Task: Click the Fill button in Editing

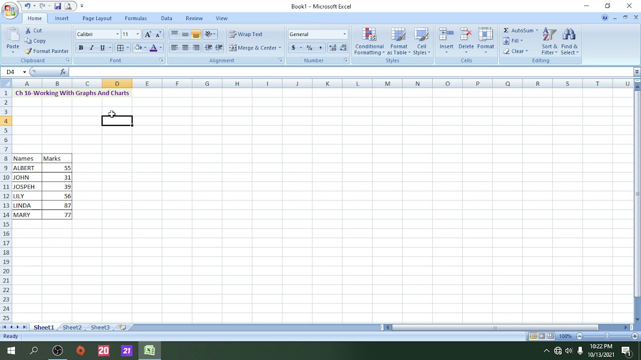Action: click(x=513, y=40)
